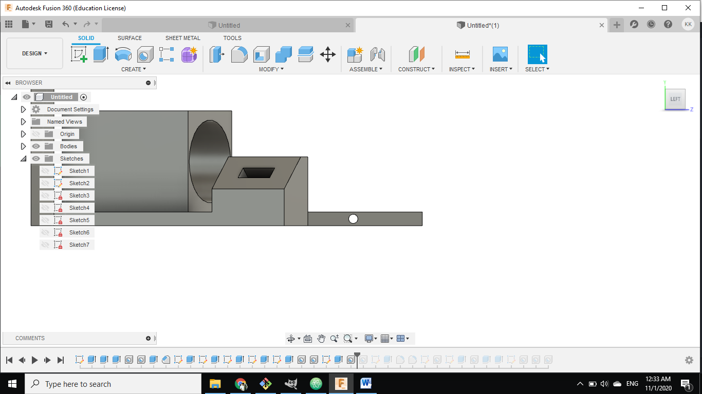The height and width of the screenshot is (394, 702).
Task: Select the Joint tool in Assemble
Action: 377,54
